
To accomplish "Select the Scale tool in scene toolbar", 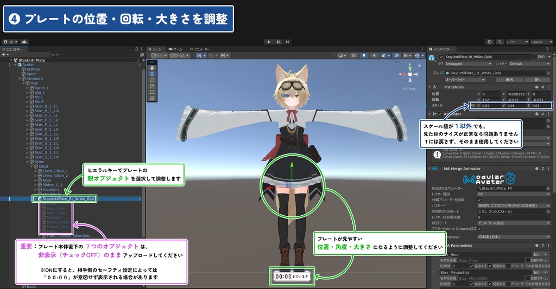I will [152, 86].
